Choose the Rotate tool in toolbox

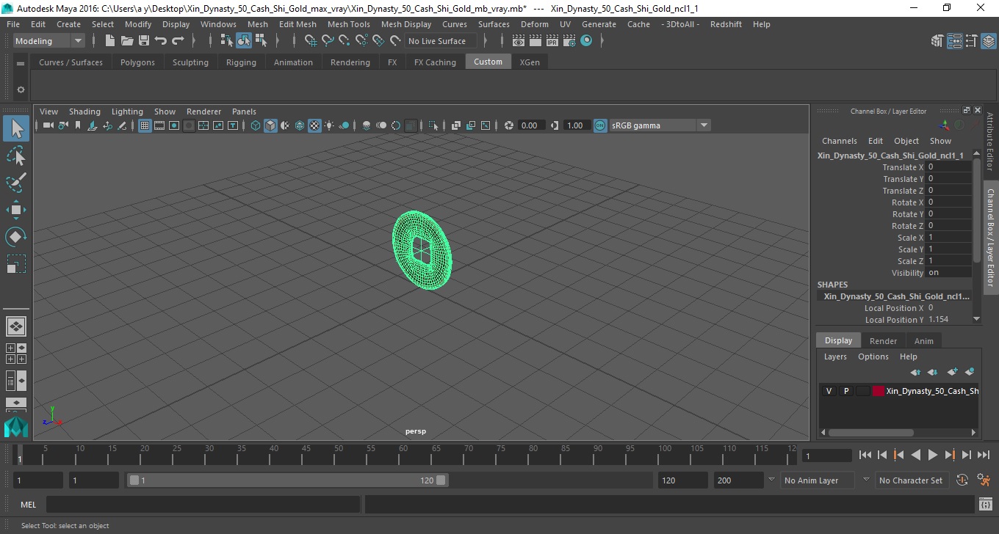[x=16, y=237]
